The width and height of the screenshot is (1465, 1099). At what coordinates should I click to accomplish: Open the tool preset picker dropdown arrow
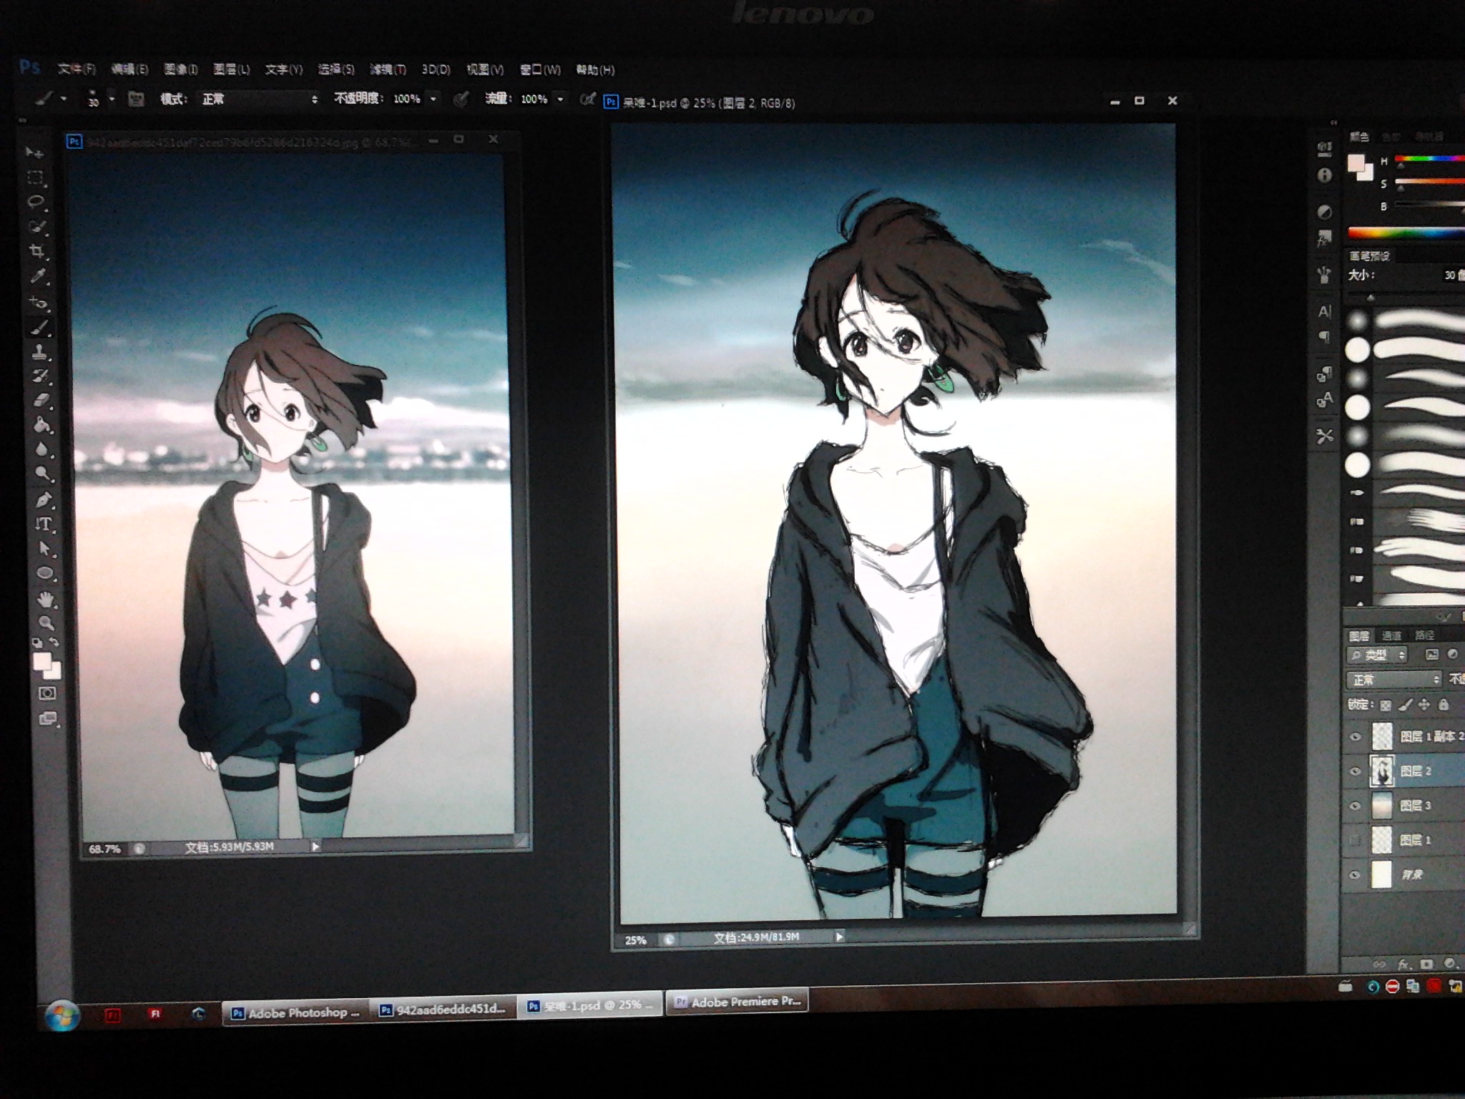click(x=64, y=99)
